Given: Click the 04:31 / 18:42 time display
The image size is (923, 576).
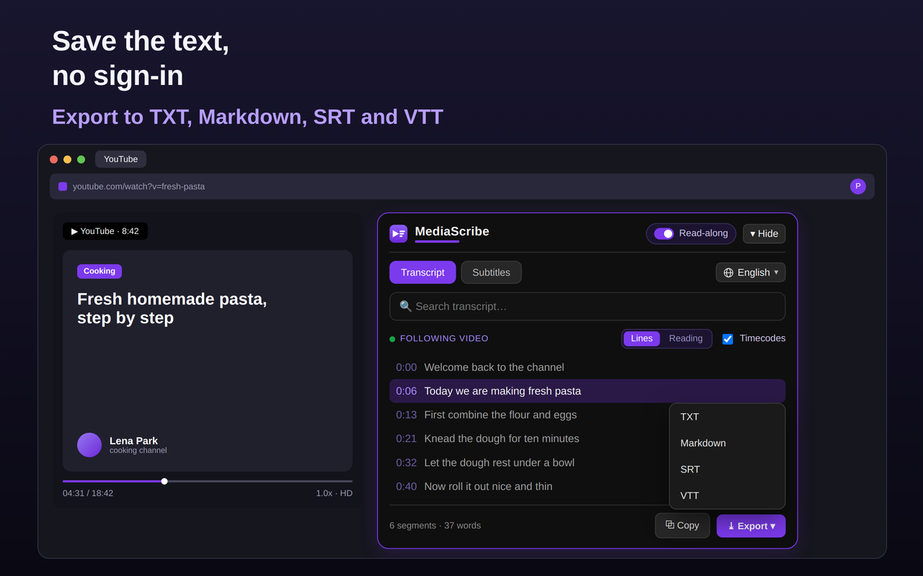Looking at the screenshot, I should [x=88, y=493].
